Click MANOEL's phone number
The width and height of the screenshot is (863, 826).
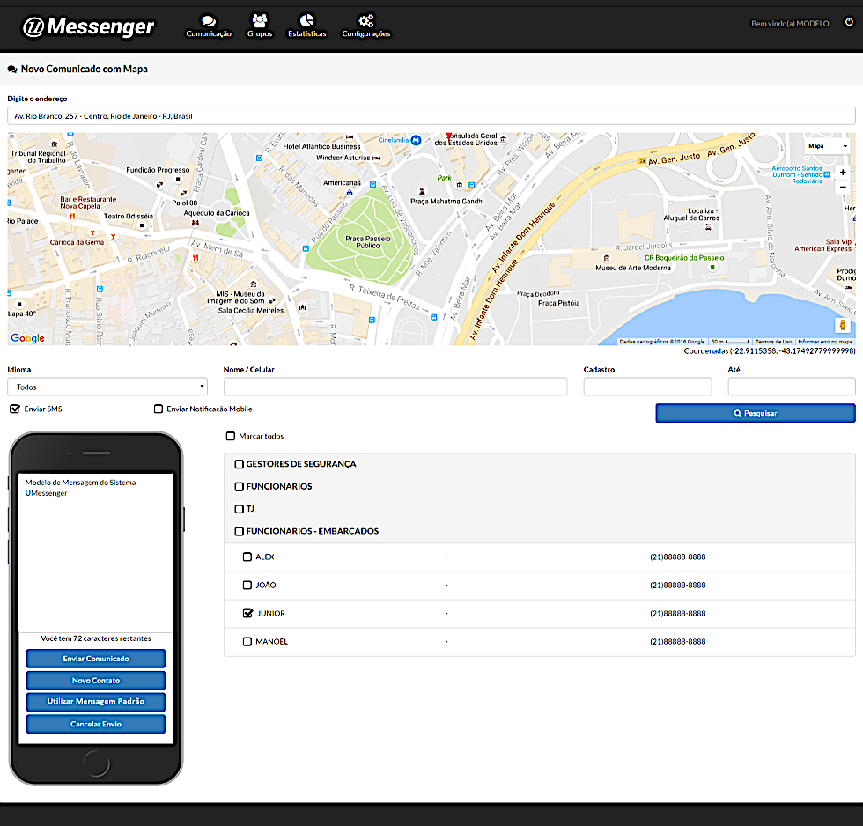tap(677, 642)
